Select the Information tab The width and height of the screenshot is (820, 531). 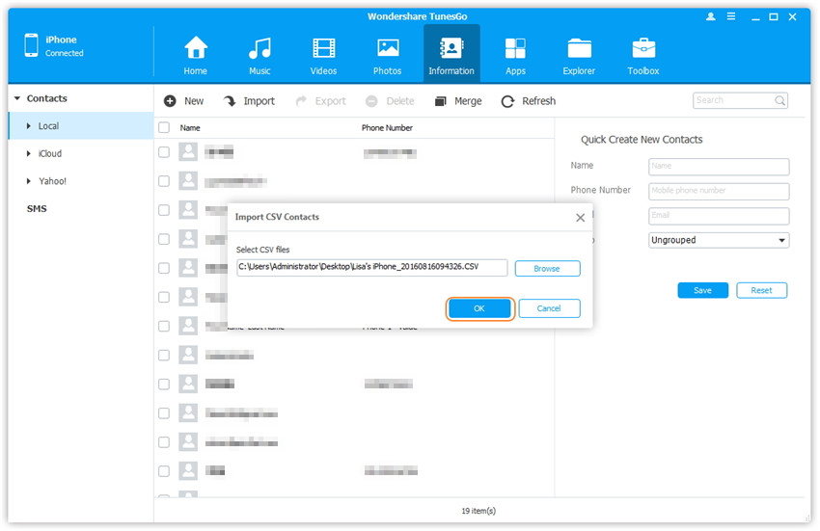pyautogui.click(x=451, y=53)
